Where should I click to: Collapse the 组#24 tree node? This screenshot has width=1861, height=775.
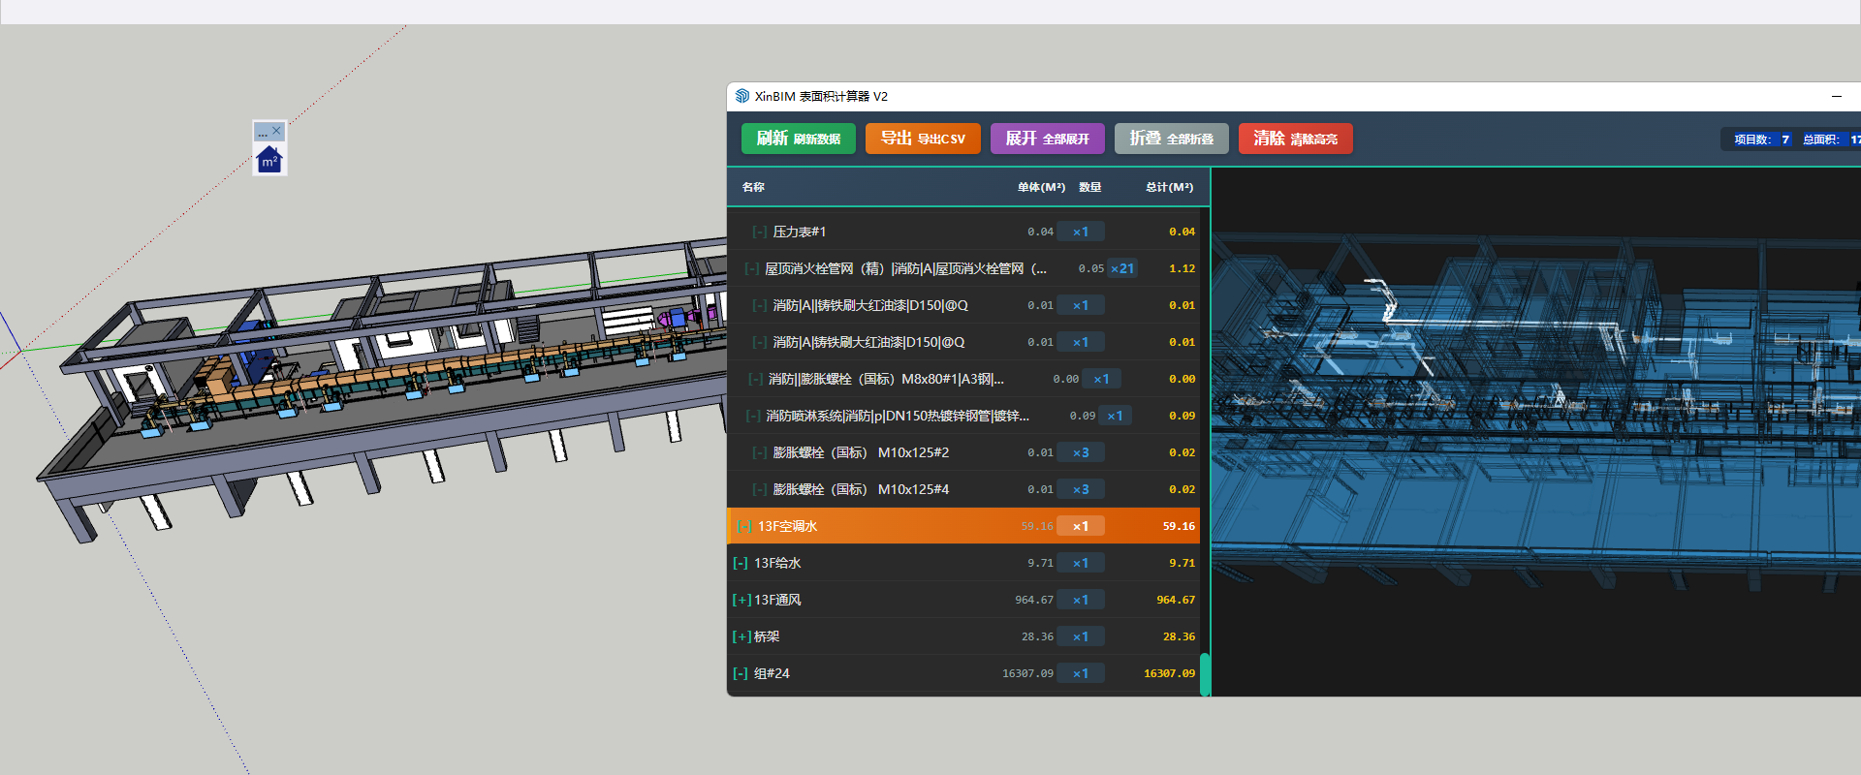point(741,673)
